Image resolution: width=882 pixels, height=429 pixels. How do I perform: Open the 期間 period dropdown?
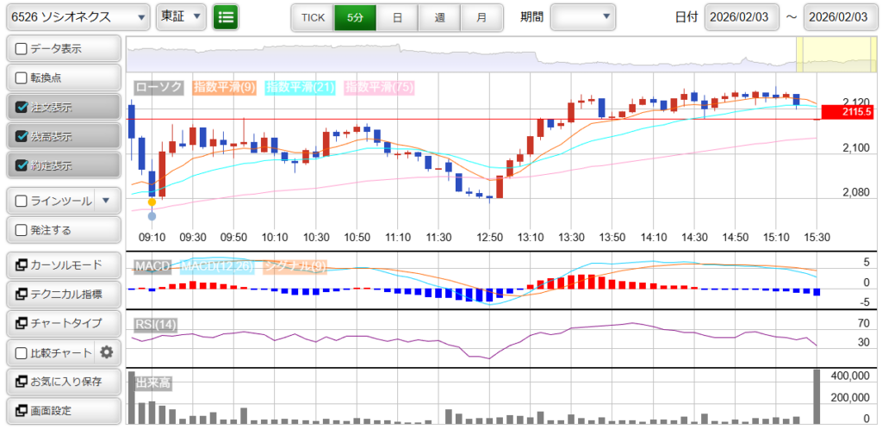[583, 16]
